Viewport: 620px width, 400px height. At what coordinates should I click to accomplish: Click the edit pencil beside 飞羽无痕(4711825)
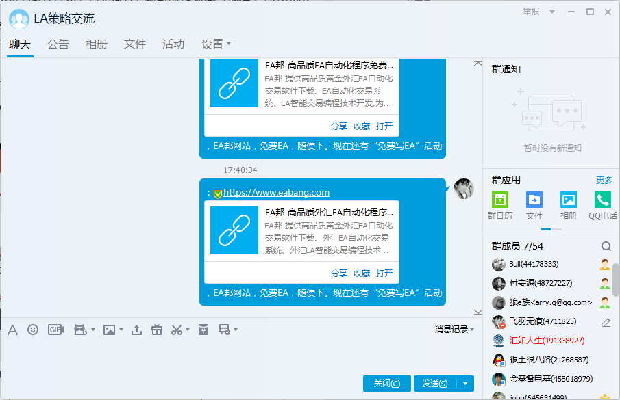pos(606,323)
